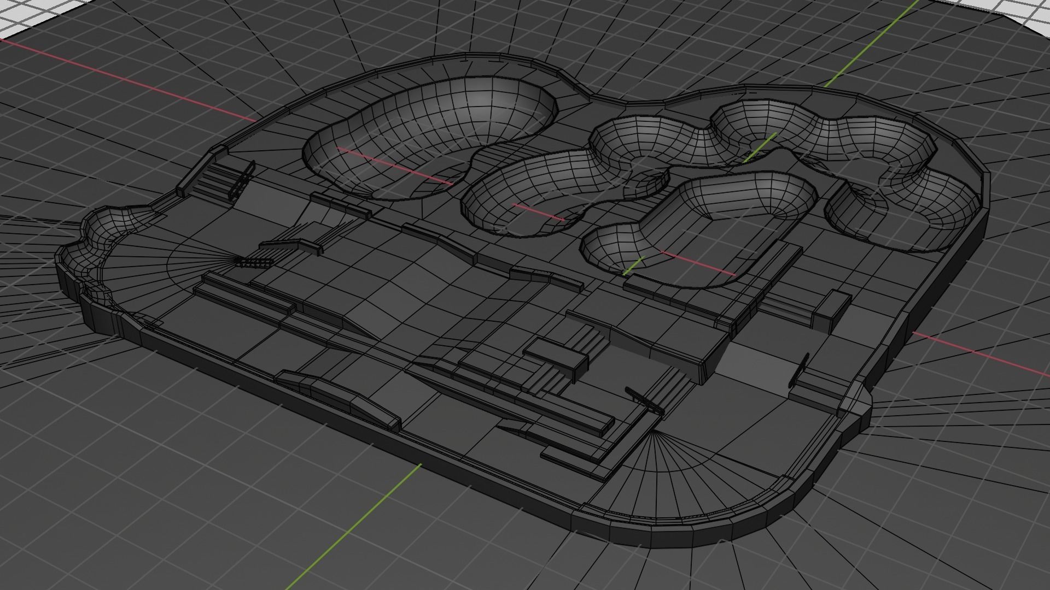
Task: Select the small grated rail beside the fan-shaped slope
Action: point(255,264)
